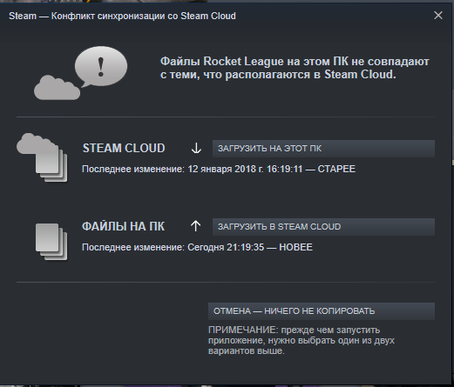This screenshot has width=454, height=387.
Task: Click the 'Сегодня 21:19:35 — НОВЕЕ' line
Action: click(197, 247)
